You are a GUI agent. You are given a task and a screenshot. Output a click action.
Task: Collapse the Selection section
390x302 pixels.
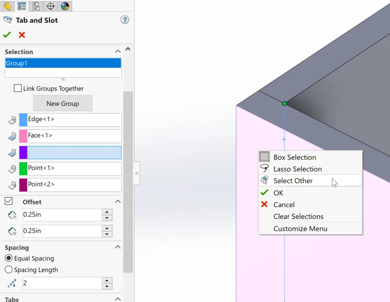pos(118,51)
